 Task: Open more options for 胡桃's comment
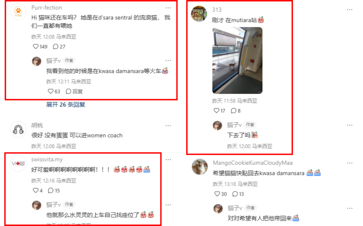pyautogui.click(x=168, y=126)
